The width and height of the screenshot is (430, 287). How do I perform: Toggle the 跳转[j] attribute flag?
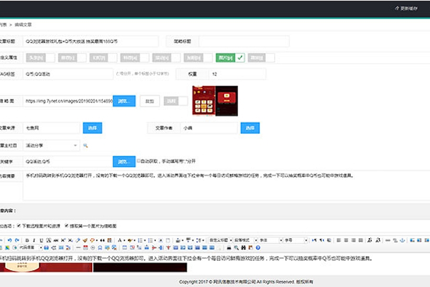[x=261, y=58]
